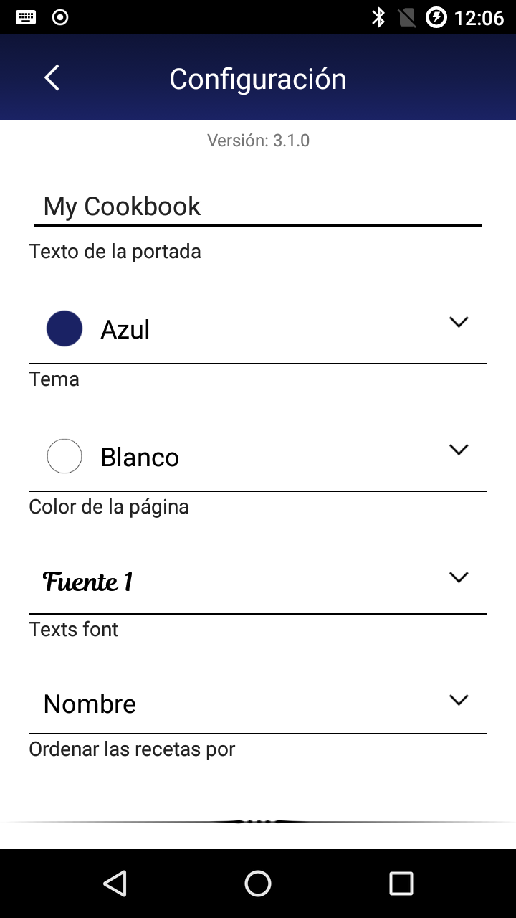Select the Blanco white color circle
The width and height of the screenshot is (516, 918).
64,456
